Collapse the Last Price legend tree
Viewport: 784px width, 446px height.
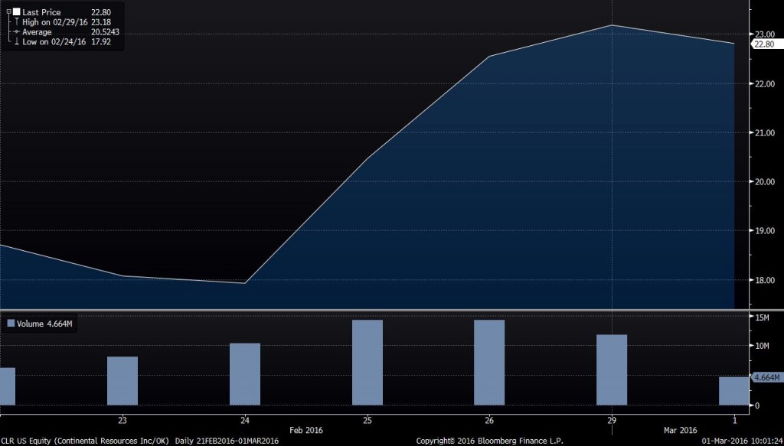click(7, 12)
